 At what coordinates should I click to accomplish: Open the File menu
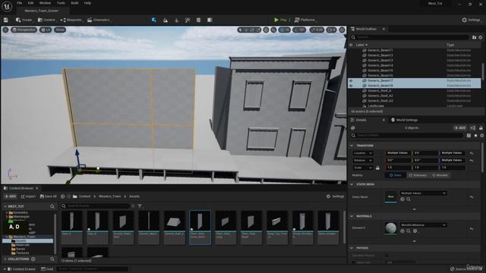19,3
